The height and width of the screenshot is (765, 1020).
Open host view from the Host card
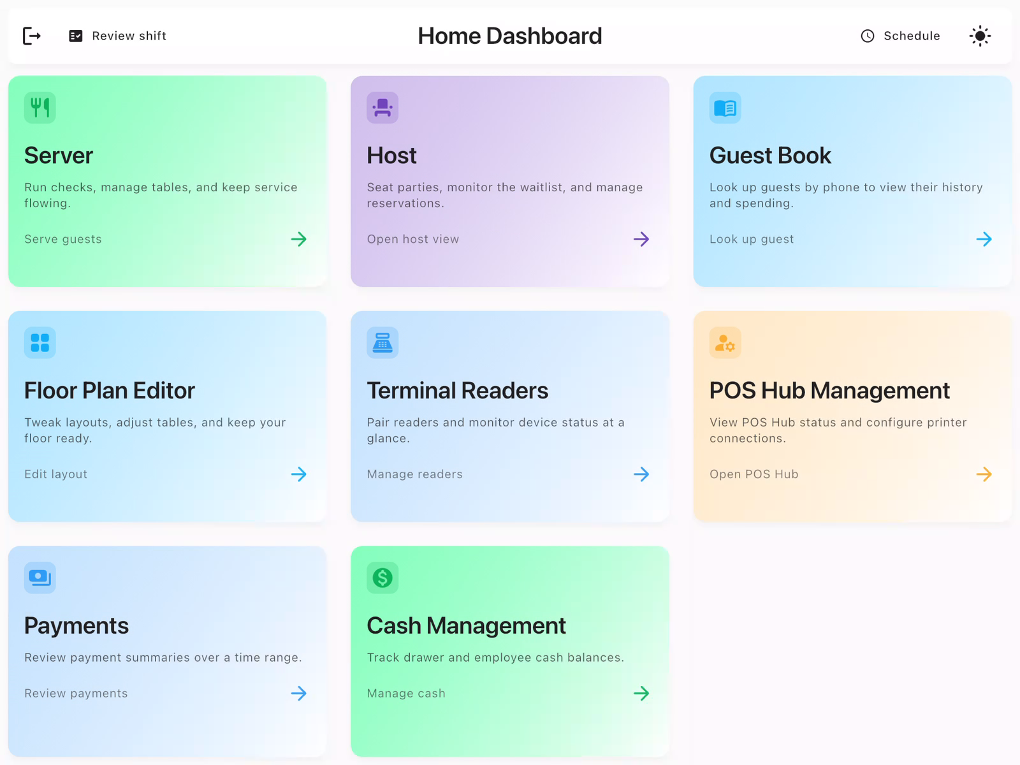click(412, 239)
